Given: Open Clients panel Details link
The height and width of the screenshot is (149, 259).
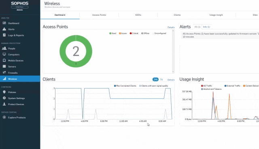Looking at the screenshot, I should (x=171, y=80).
